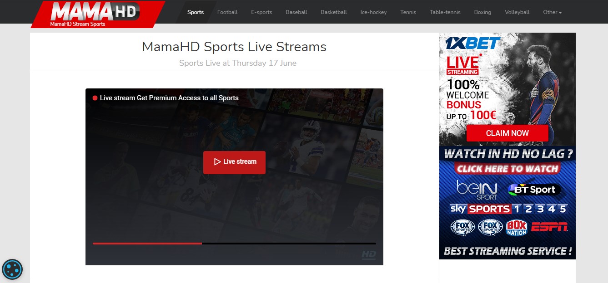Screen dimensions: 608x283
Task: Start the red Live stream button
Action: [234, 162]
